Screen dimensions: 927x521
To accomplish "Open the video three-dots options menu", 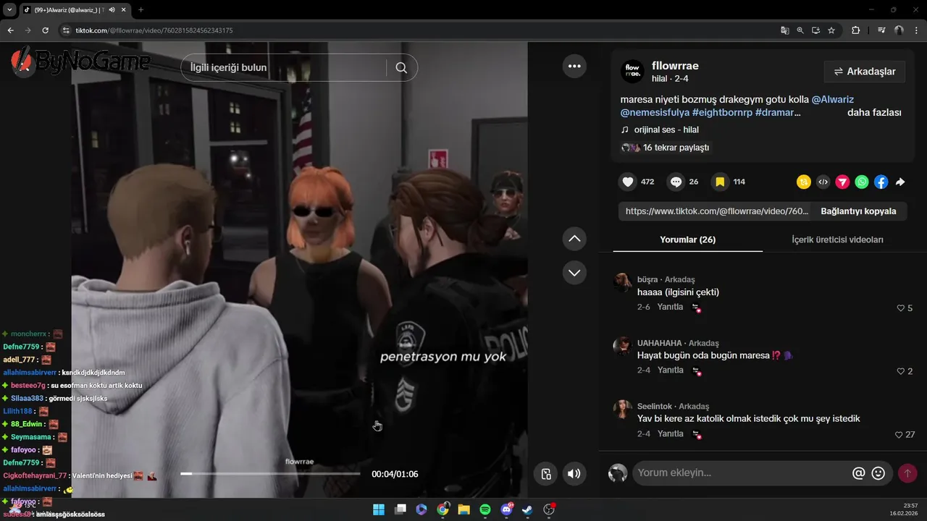I will click(574, 66).
